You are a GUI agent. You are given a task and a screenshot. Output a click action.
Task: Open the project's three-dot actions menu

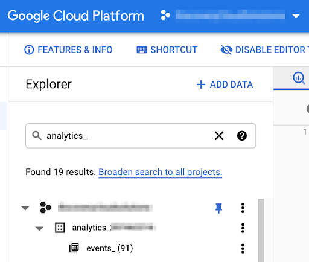[243, 208]
